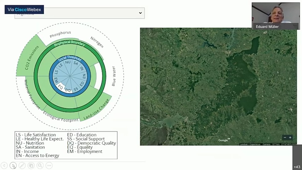Click the Biophysical Boundary ring label
This screenshot has width=302, height=170.
(x=69, y=43)
